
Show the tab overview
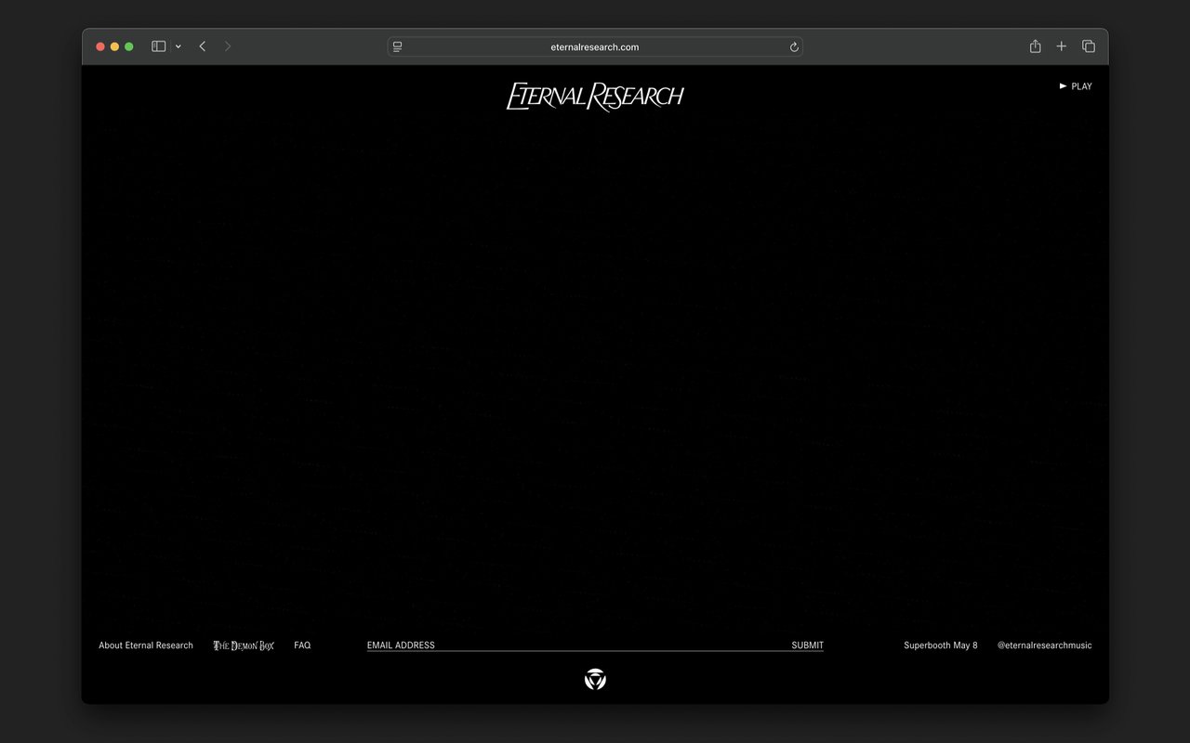click(x=1088, y=46)
